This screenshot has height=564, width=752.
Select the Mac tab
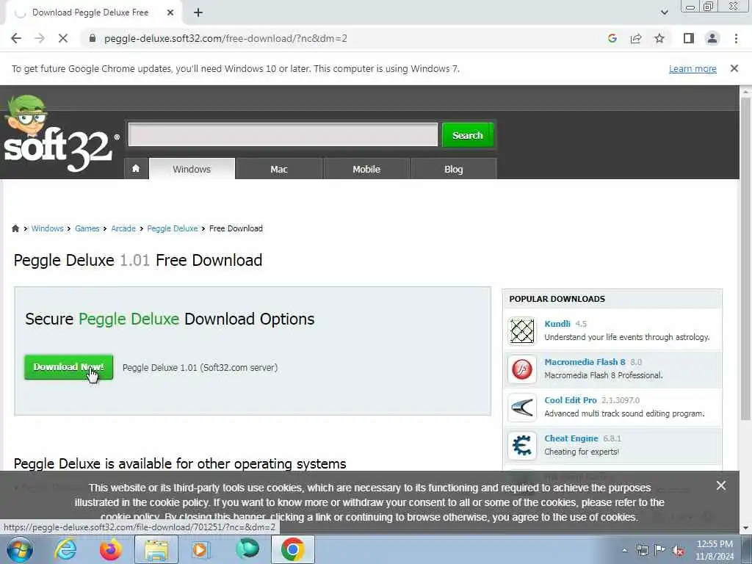click(x=278, y=169)
